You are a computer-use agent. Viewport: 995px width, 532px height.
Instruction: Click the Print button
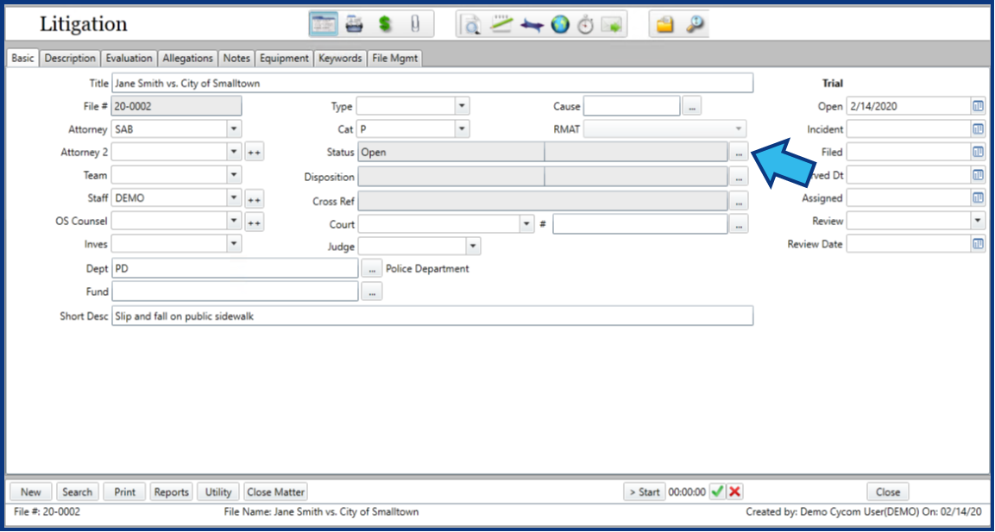tap(125, 491)
